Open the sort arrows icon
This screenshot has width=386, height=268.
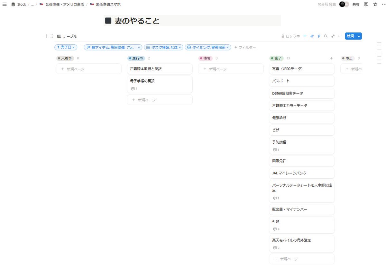(312, 36)
